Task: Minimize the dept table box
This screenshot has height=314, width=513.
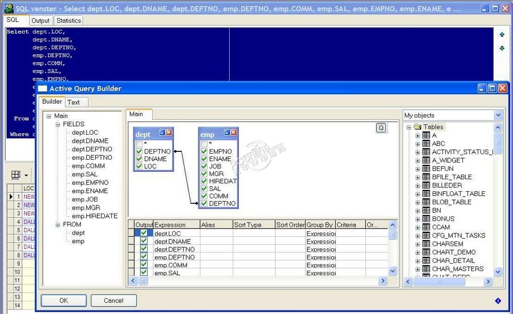Action: [161, 132]
